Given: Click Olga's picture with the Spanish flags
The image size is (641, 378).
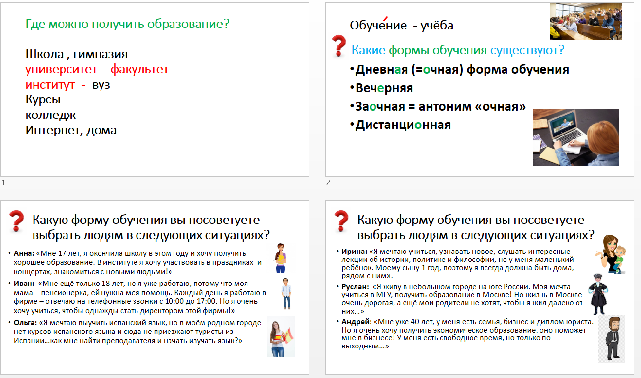Looking at the screenshot, I should 281,337.
